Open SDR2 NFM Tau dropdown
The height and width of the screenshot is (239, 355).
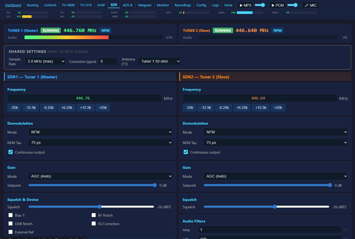(276, 143)
